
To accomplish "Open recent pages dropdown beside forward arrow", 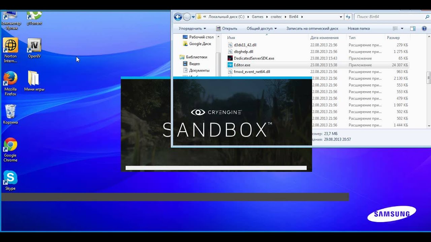I will (x=193, y=16).
